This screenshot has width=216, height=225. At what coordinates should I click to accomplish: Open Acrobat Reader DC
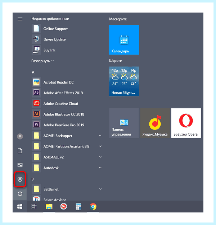tap(67, 82)
